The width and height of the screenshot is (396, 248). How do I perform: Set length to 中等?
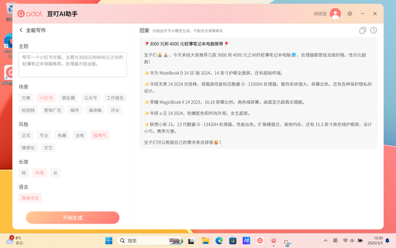(40, 173)
